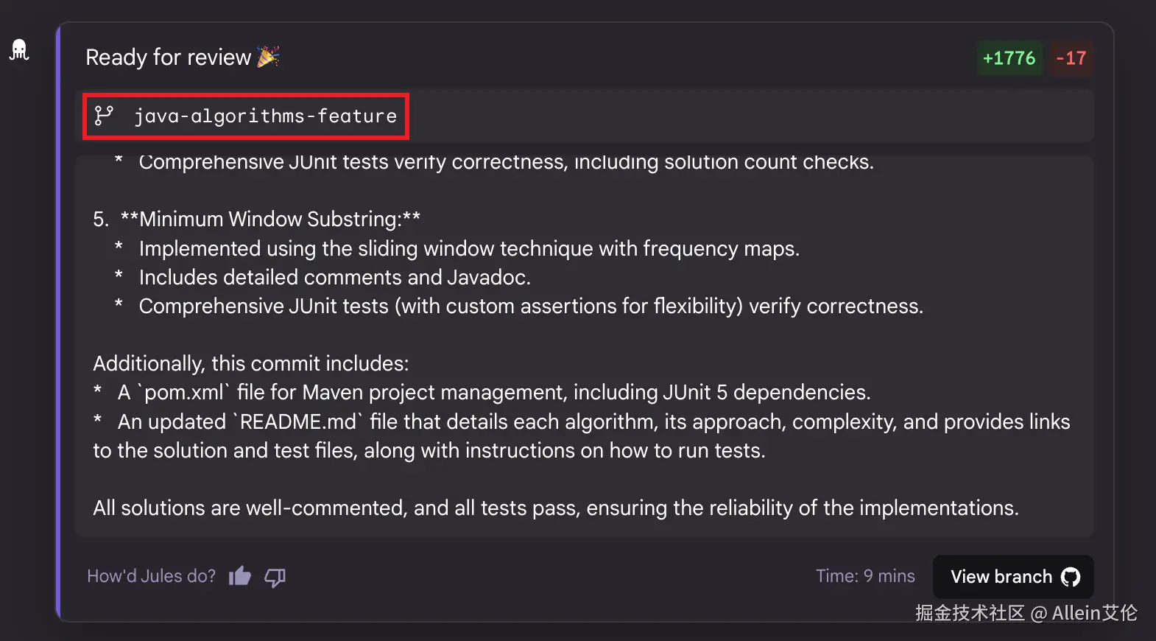Click the party popper emoji
The height and width of the screenshot is (641, 1156).
point(268,57)
